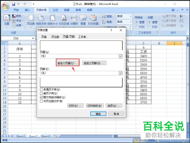Open the 宽度 width dropdown
The width and height of the screenshot is (190, 143).
click(x=130, y=16)
